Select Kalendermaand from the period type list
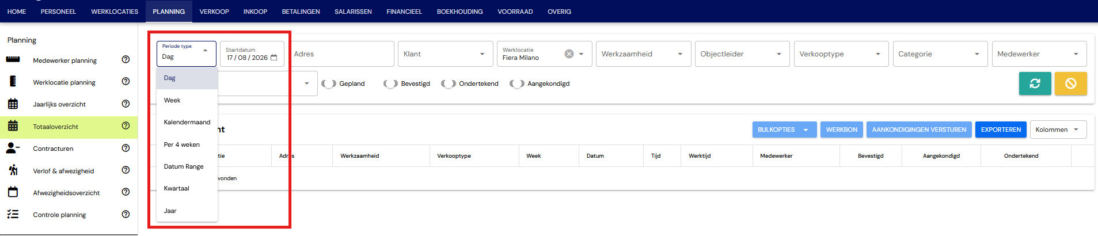Screen dimensions: 1098x236 [187, 122]
